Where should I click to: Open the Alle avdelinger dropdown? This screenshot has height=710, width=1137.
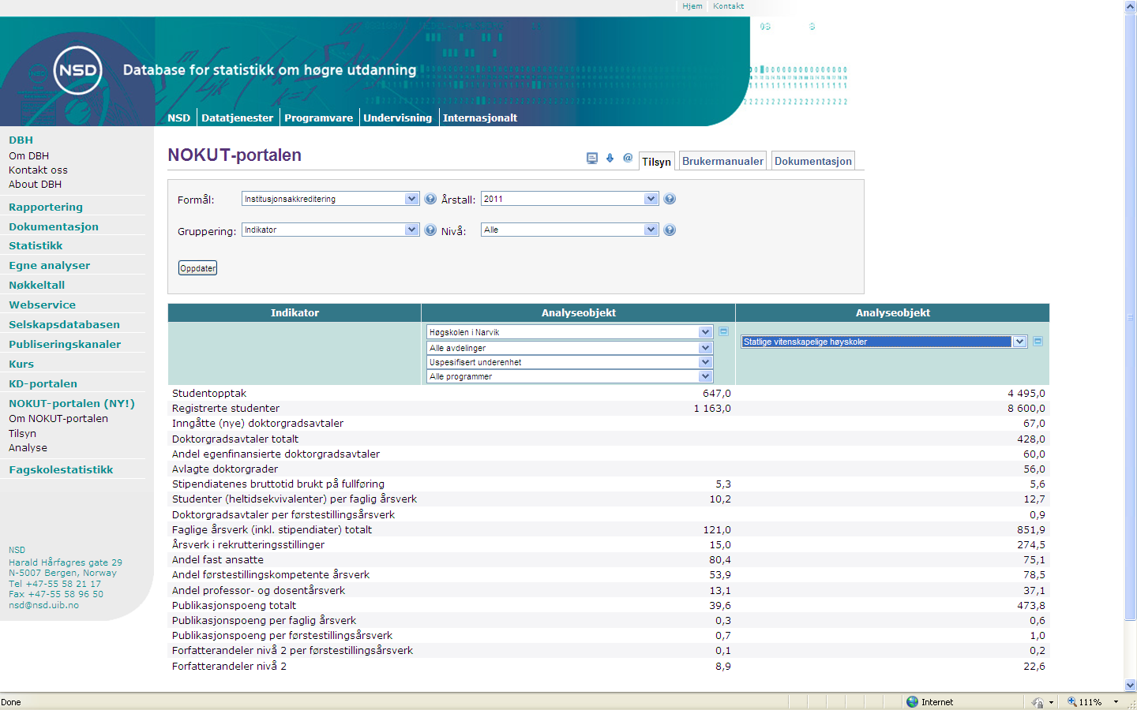point(569,348)
